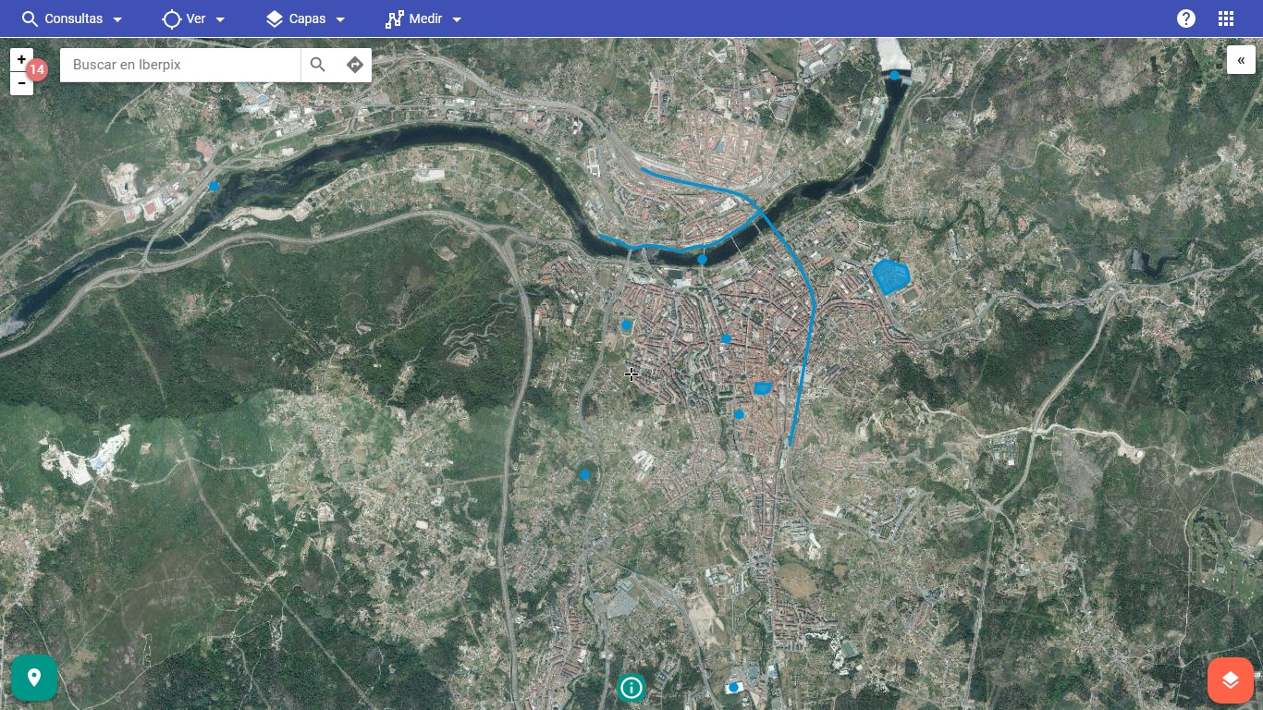
Task: Open the apps grid icon
Action: (1226, 18)
